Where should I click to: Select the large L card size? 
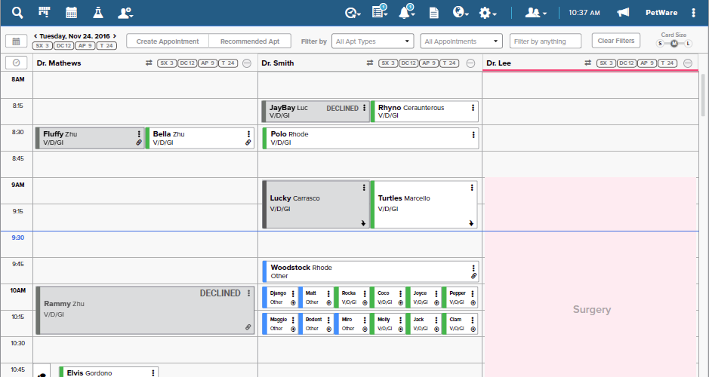click(688, 43)
